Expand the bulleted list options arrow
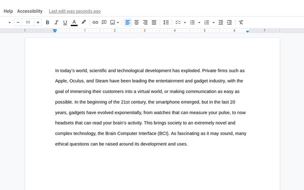Image resolution: width=304 pixels, height=190 pixels. tap(199, 23)
